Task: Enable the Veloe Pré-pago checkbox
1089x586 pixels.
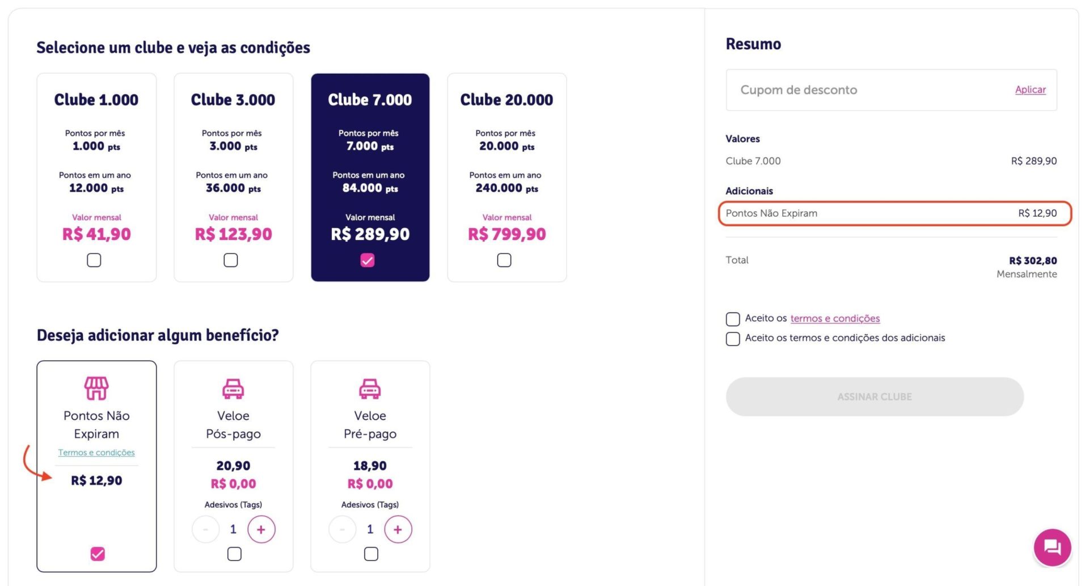Action: coord(371,554)
